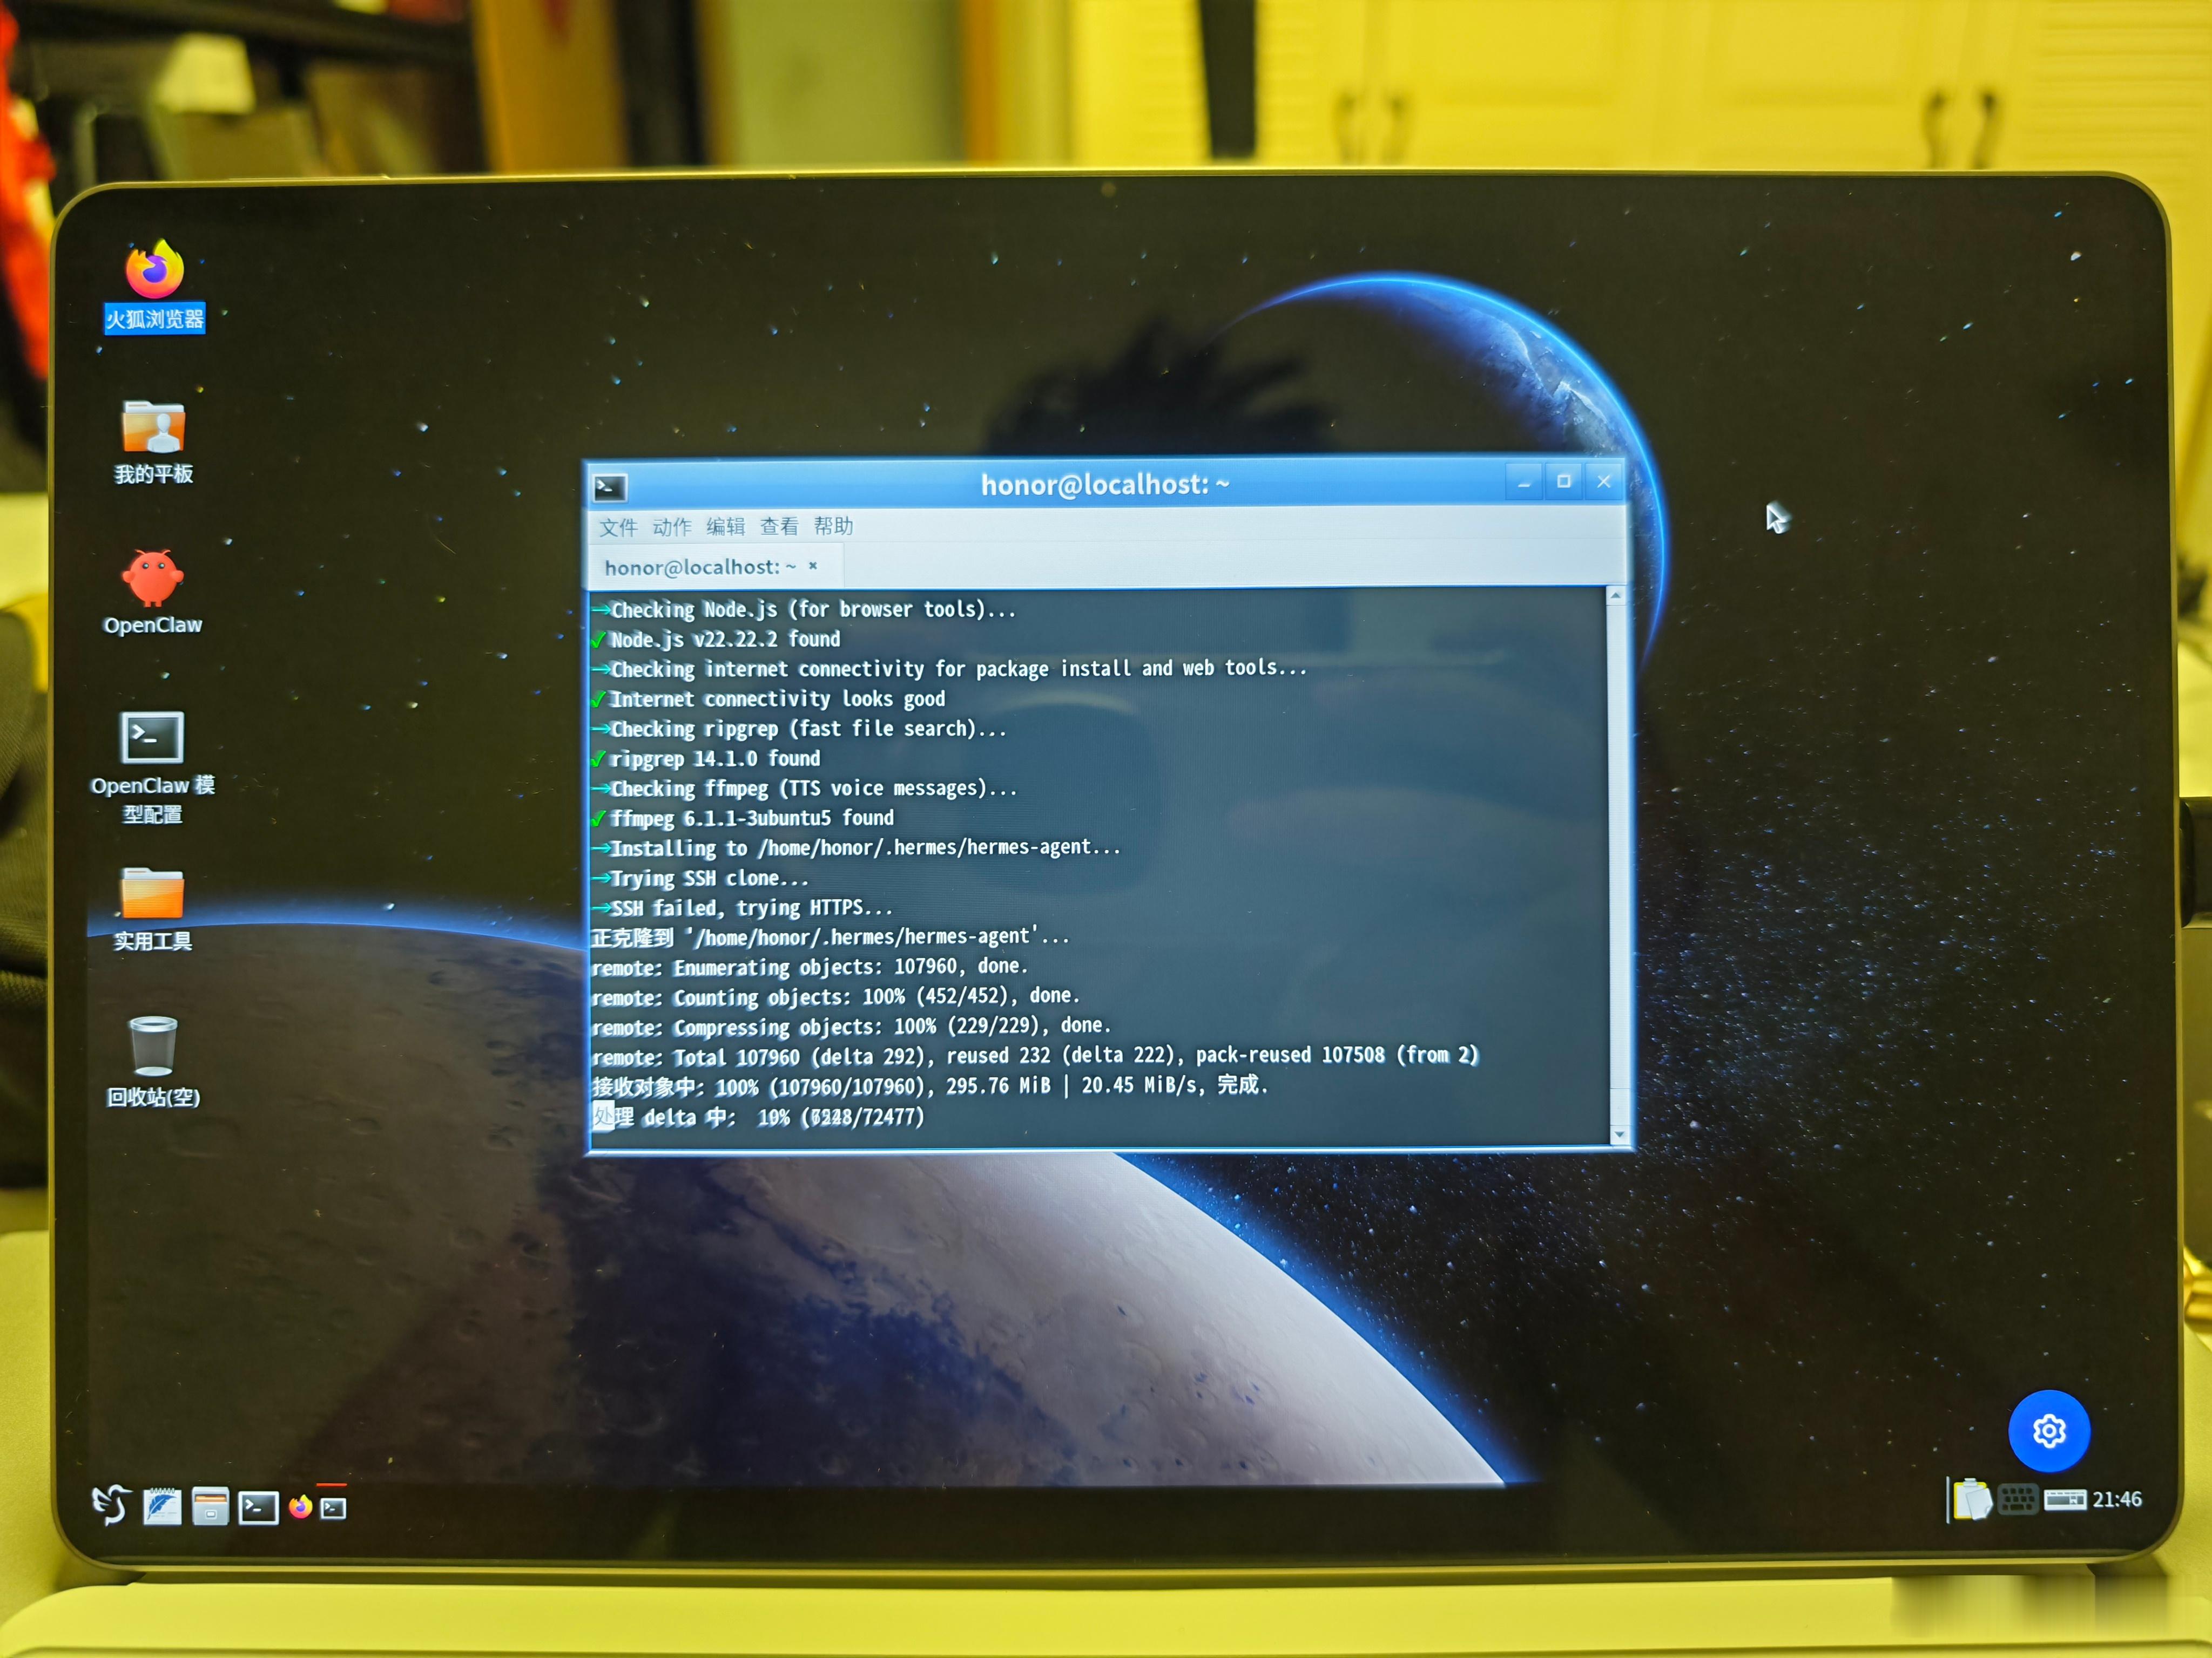Image resolution: width=2212 pixels, height=1658 pixels.
Task: Tap the blue floating settings gear button
Action: pos(2049,1431)
